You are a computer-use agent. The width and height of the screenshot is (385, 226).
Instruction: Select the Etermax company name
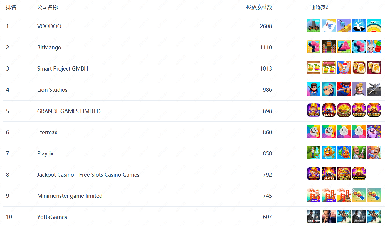[x=47, y=132]
